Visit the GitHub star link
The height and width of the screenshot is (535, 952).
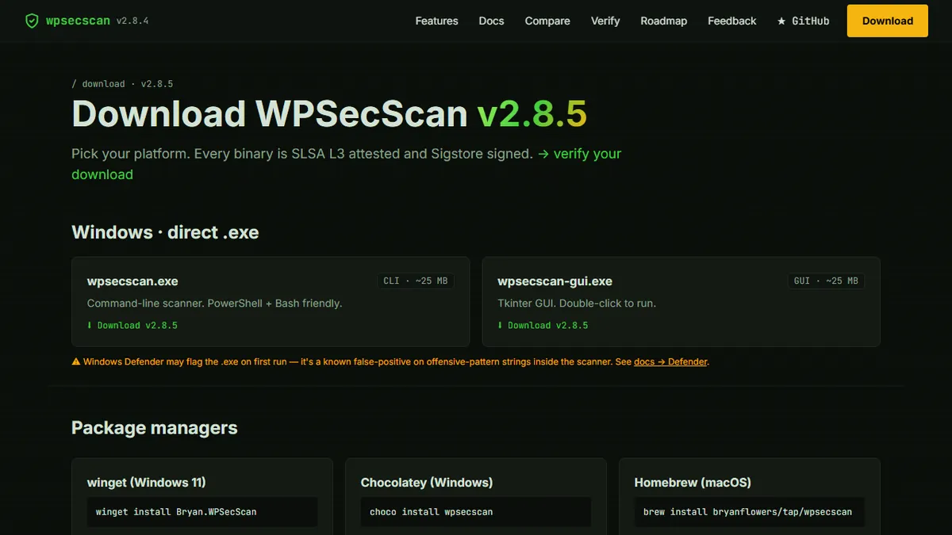[803, 21]
